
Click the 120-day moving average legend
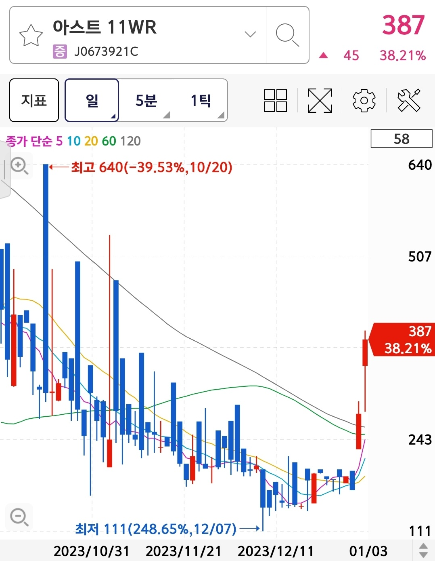click(x=130, y=141)
